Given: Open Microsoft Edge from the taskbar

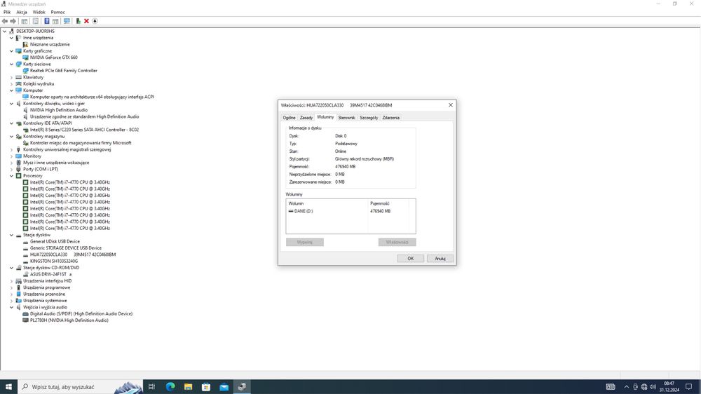Looking at the screenshot, I should tap(170, 387).
